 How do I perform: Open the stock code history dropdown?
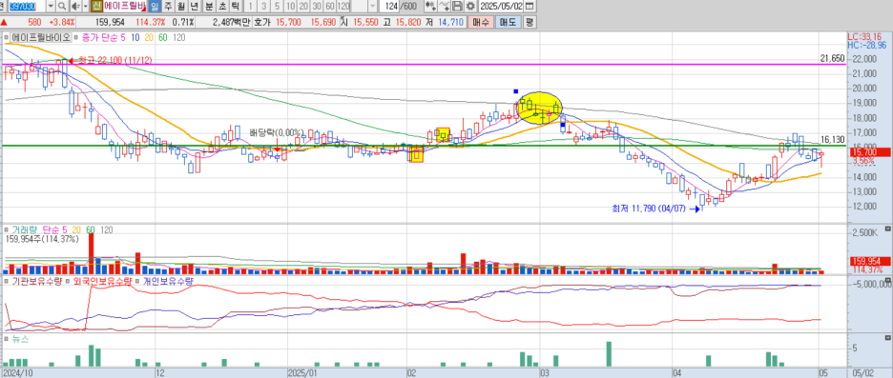[51, 7]
